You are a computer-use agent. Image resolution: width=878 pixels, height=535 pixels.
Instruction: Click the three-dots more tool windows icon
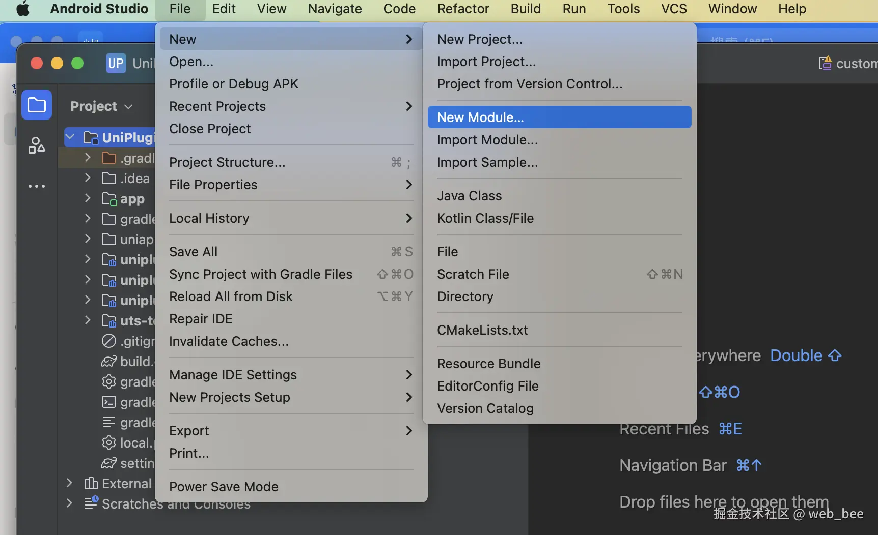coord(37,186)
